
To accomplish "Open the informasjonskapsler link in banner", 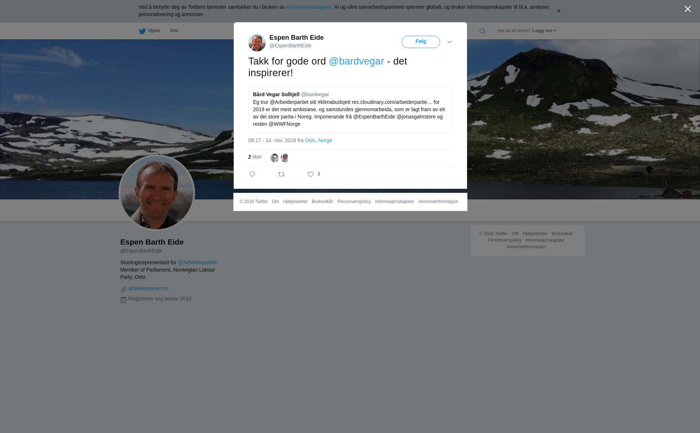I will pyautogui.click(x=309, y=7).
